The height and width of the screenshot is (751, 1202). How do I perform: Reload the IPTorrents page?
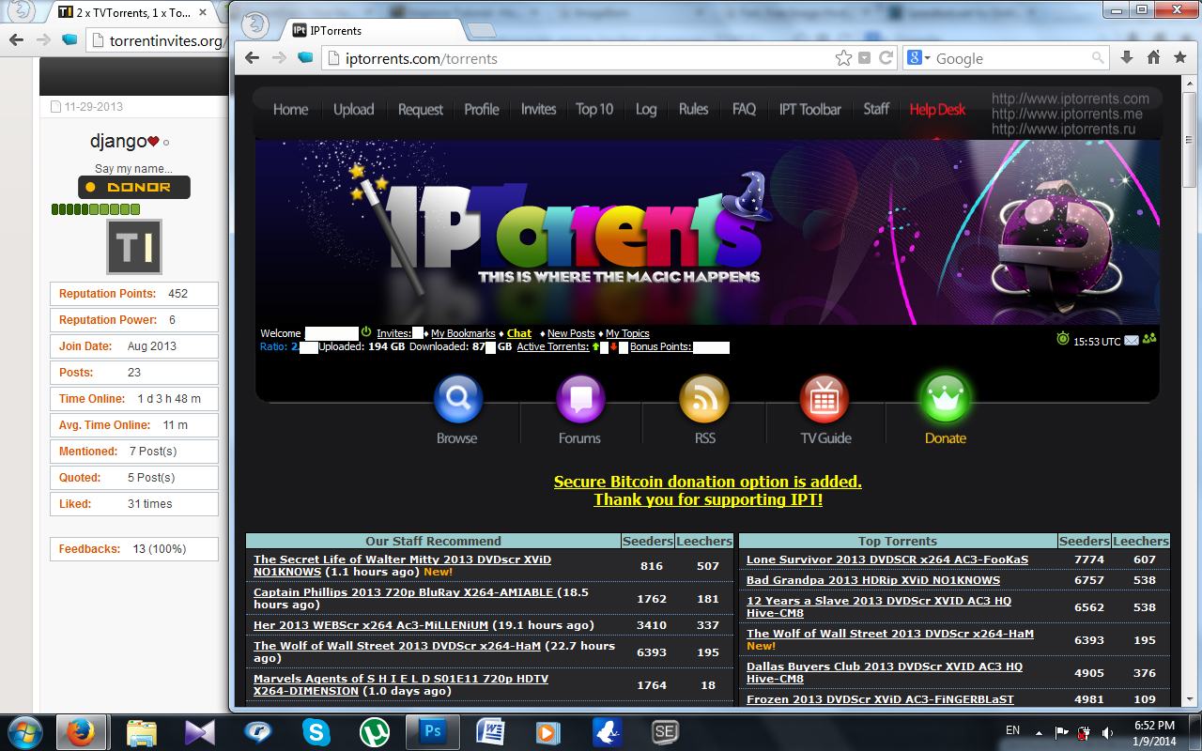coord(886,58)
